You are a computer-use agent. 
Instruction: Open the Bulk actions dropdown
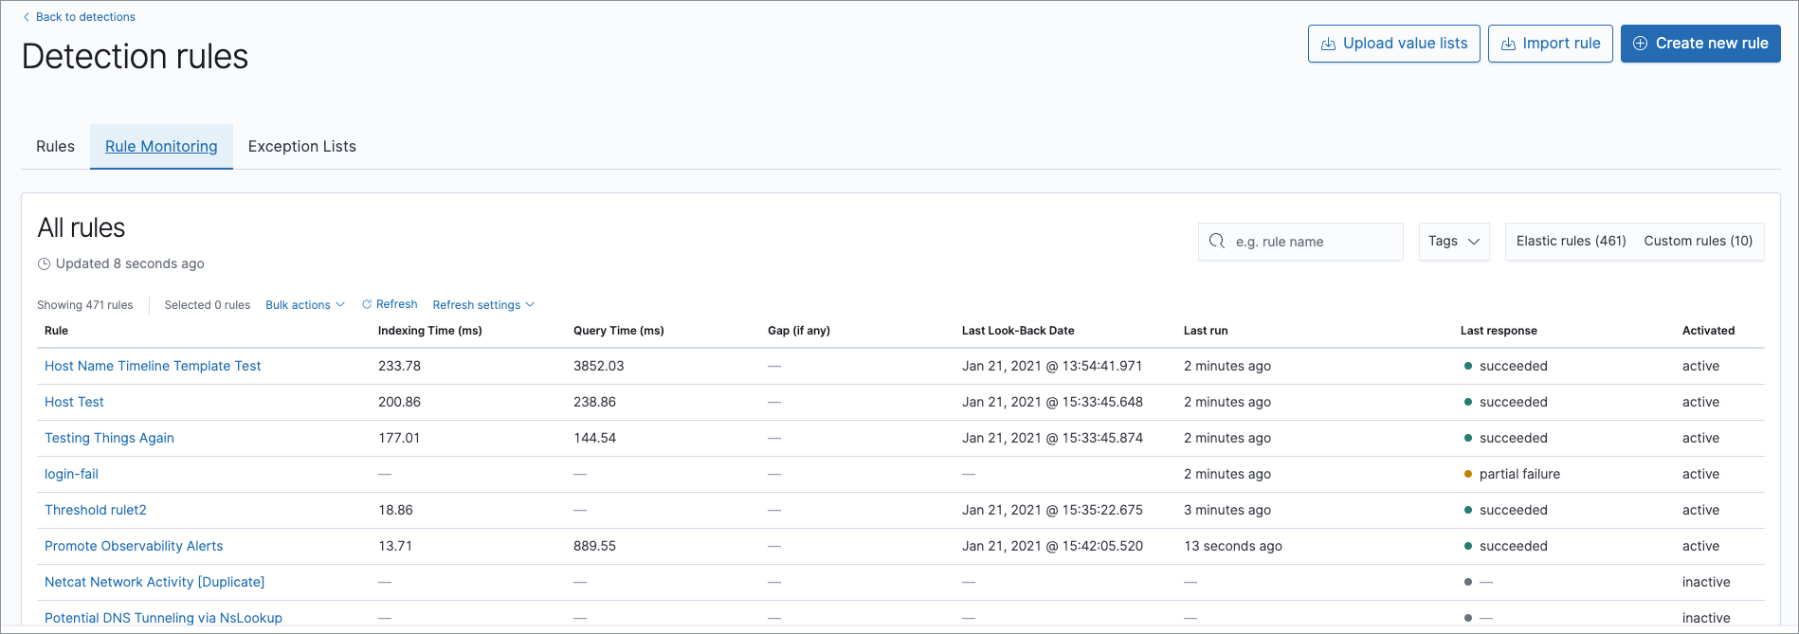coord(304,305)
